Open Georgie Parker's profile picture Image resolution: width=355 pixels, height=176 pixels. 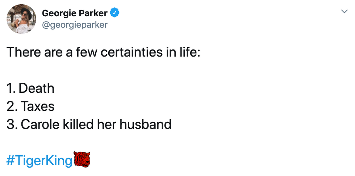coord(21,19)
